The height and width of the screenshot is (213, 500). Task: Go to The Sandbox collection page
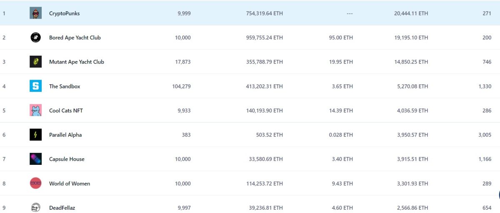pyautogui.click(x=65, y=86)
